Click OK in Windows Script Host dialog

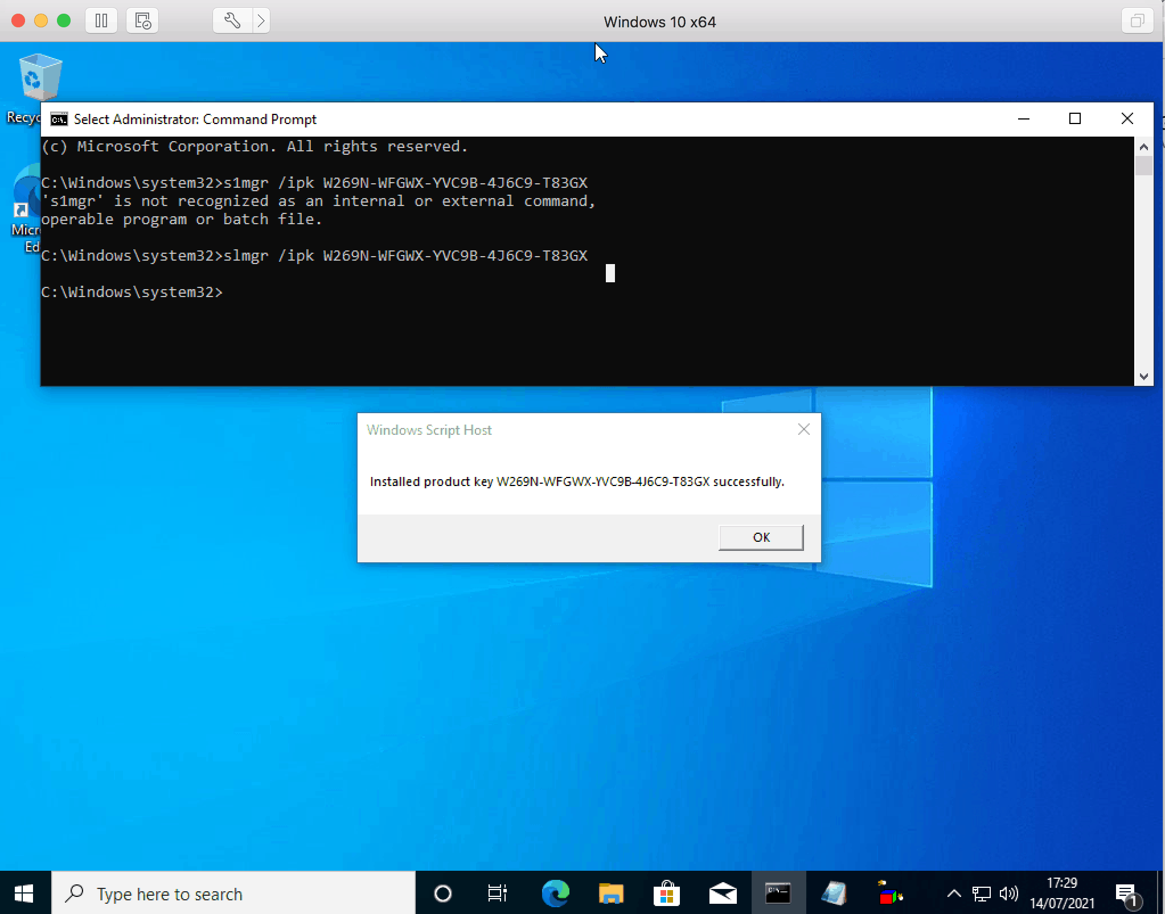[761, 537]
